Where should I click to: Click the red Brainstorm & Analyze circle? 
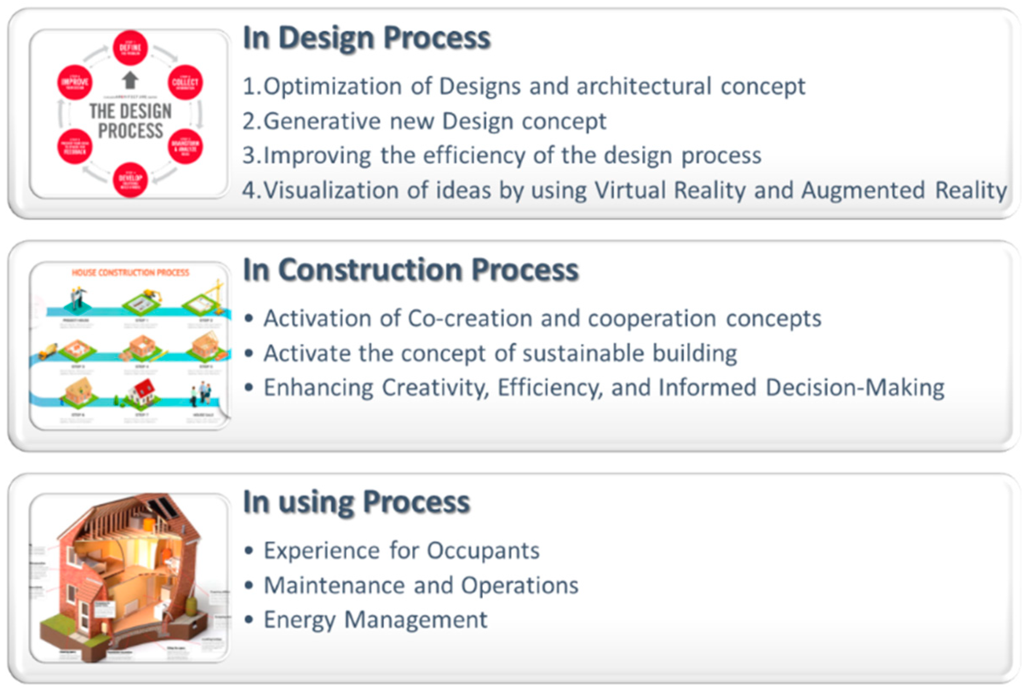(185, 146)
